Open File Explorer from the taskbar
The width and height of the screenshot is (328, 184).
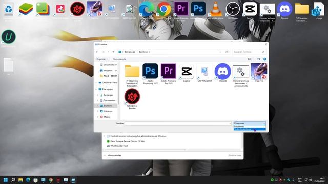pos(20,180)
